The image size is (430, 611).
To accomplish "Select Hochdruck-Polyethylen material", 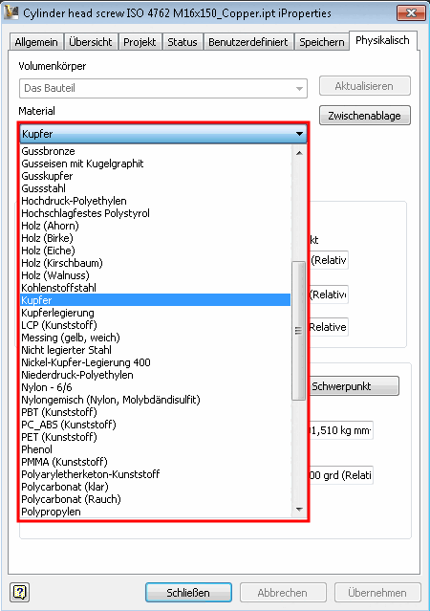I will 156,201.
